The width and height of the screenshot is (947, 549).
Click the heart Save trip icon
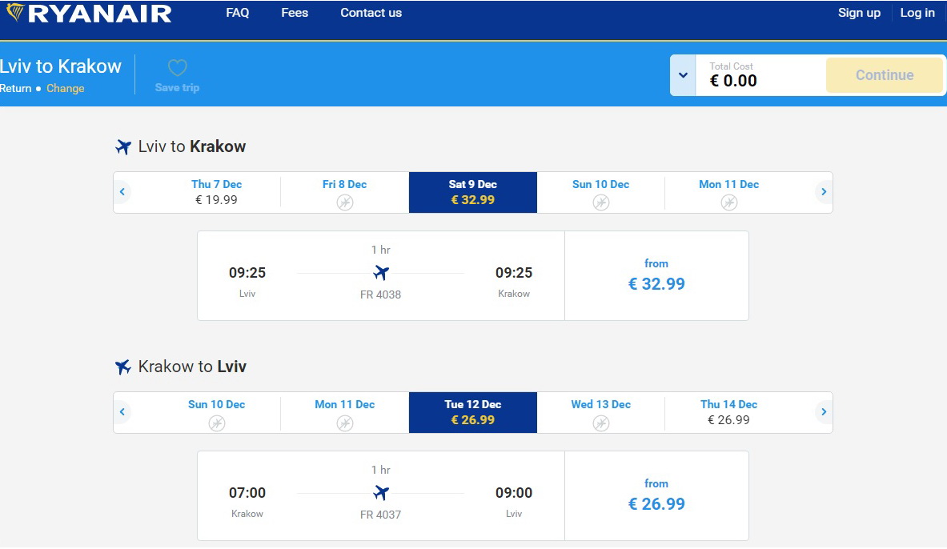pos(177,68)
